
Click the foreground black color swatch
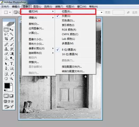[x=7, y=86]
